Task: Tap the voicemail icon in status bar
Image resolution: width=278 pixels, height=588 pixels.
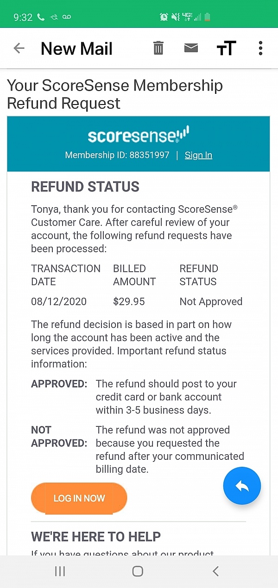Action: pos(67,17)
